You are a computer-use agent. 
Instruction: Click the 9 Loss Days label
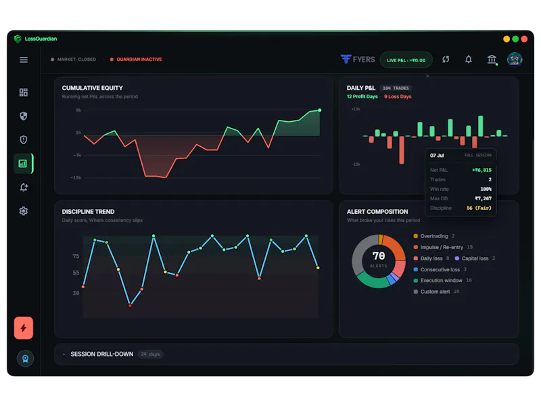click(398, 97)
